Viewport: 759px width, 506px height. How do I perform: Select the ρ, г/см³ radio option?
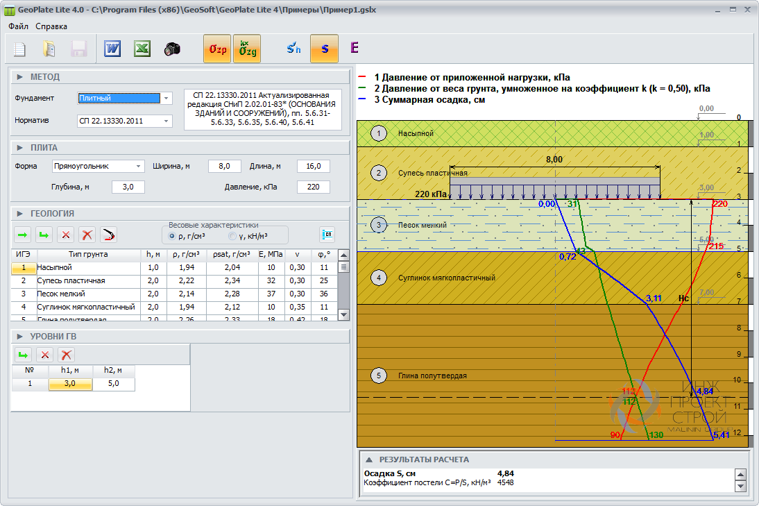click(172, 236)
